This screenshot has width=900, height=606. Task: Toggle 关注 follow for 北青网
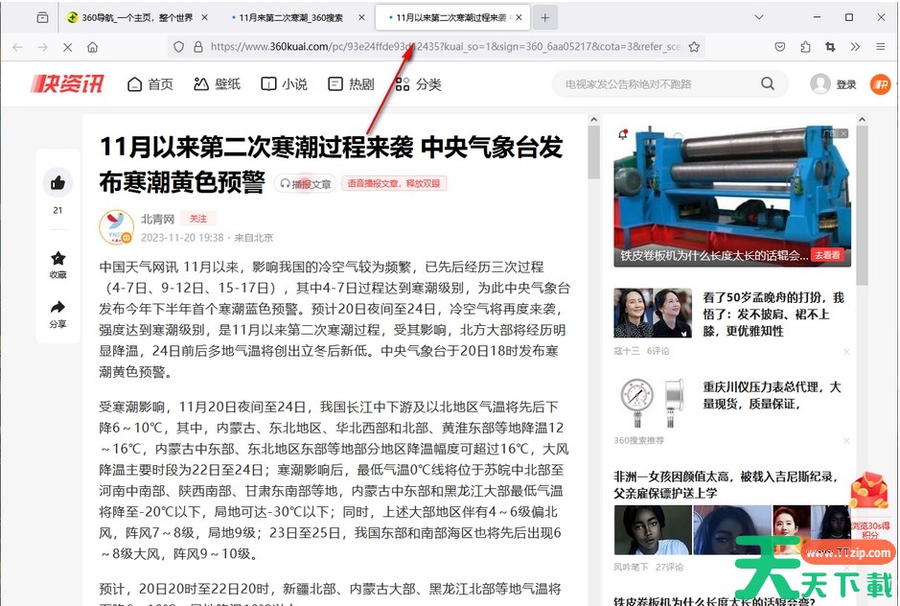[198, 219]
